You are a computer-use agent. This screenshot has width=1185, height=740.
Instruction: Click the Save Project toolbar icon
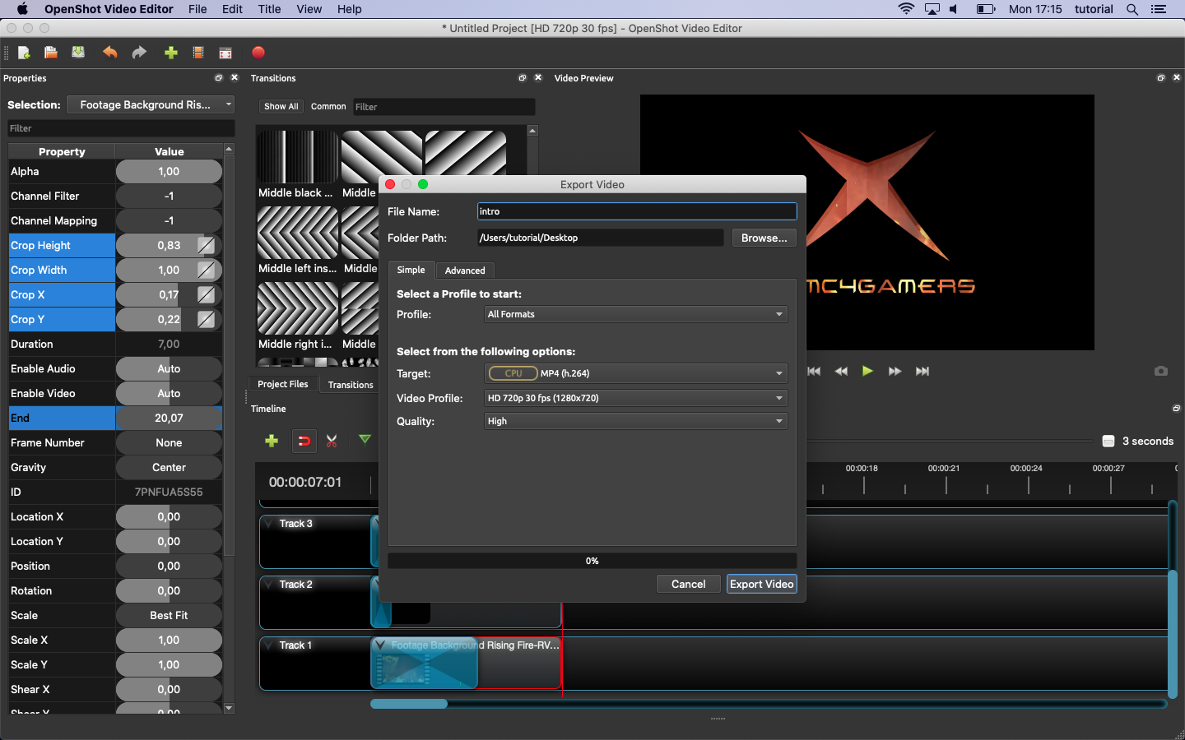click(x=78, y=53)
